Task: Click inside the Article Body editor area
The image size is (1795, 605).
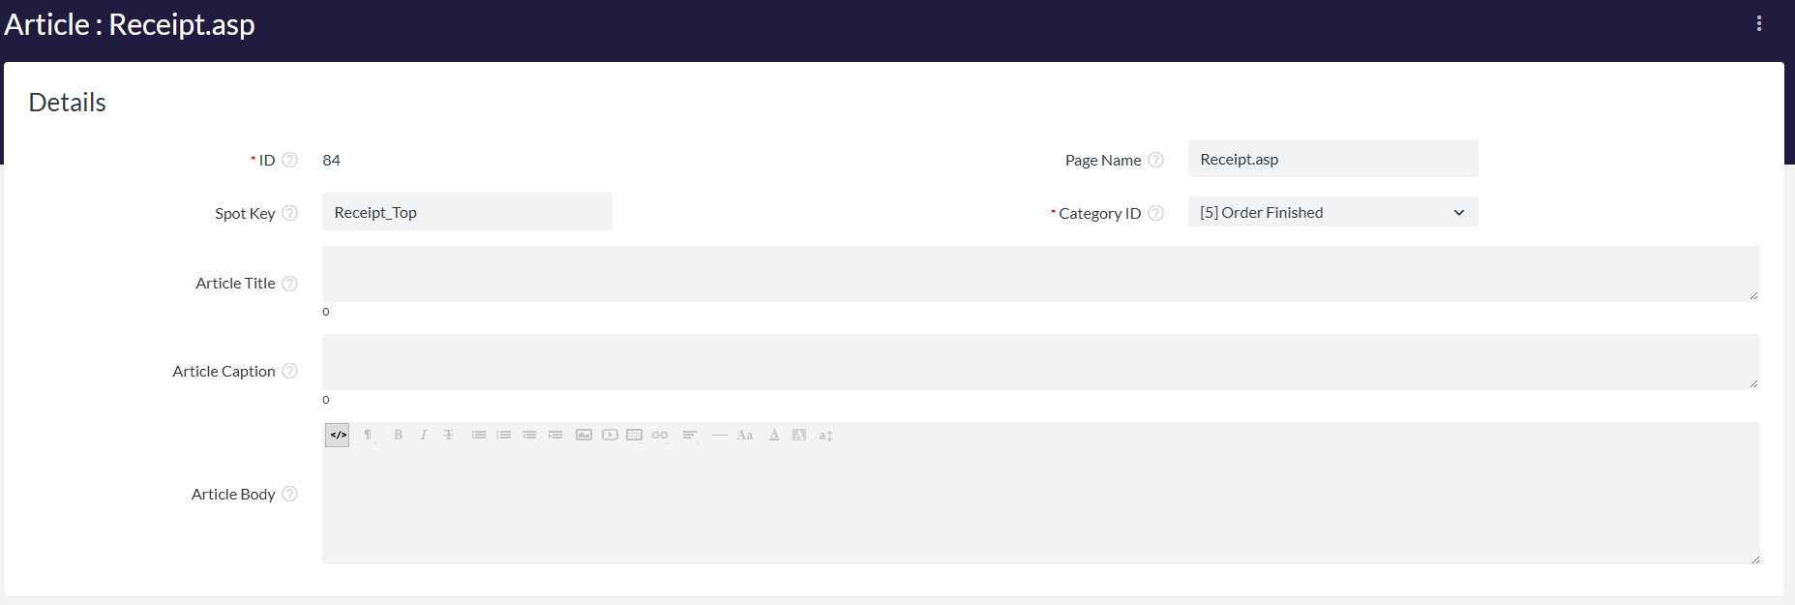Action: pyautogui.click(x=1040, y=505)
